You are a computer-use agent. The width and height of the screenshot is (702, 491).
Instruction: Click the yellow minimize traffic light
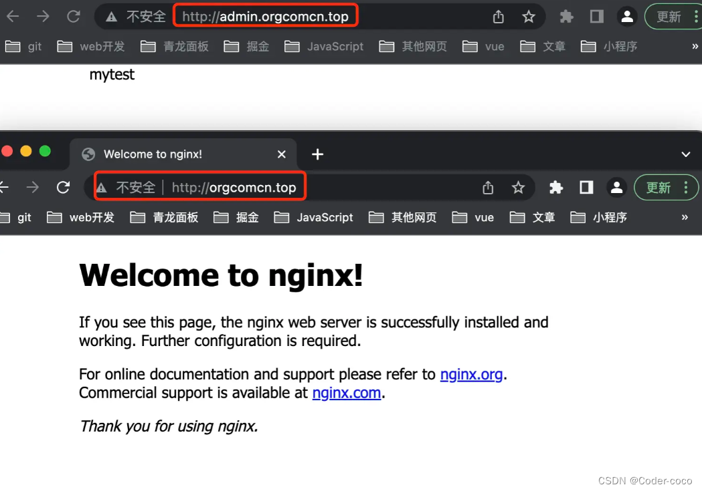[25, 151]
